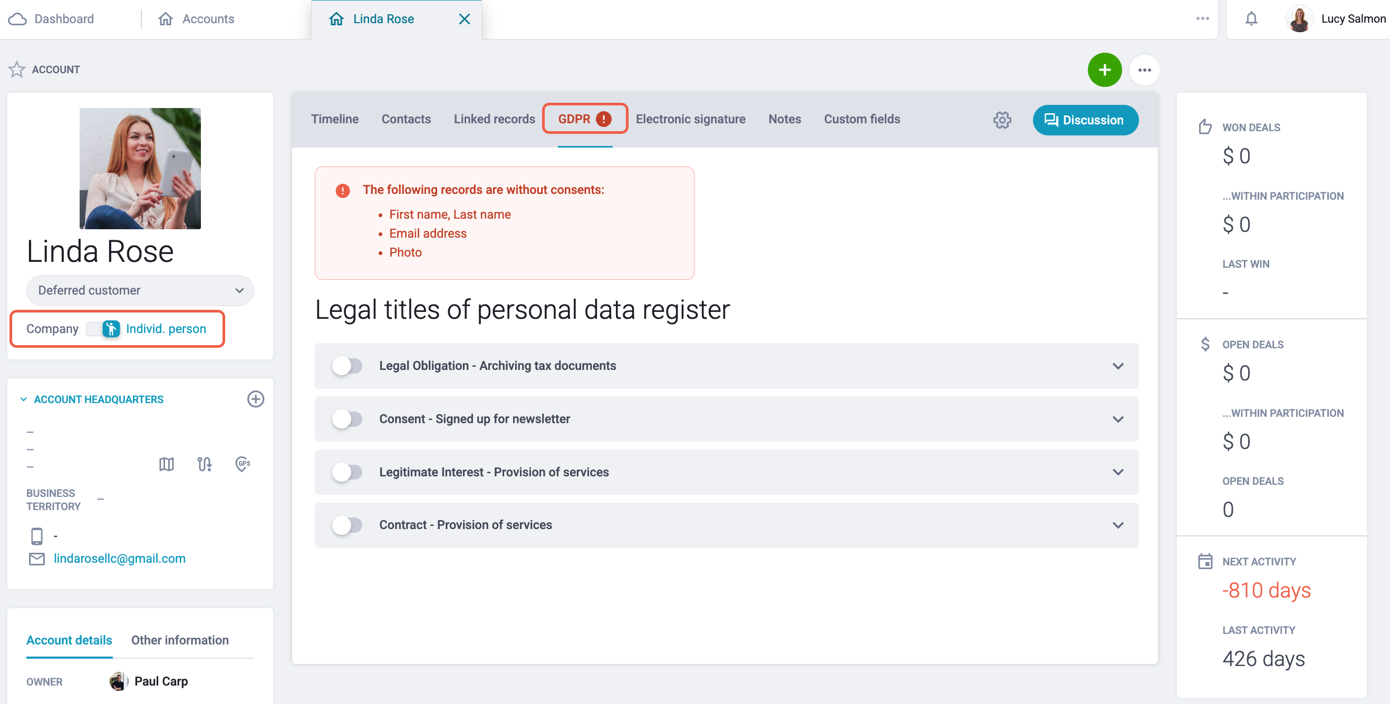Viewport: 1390px width, 704px height.
Task: Open the Discussion button
Action: pyautogui.click(x=1085, y=120)
